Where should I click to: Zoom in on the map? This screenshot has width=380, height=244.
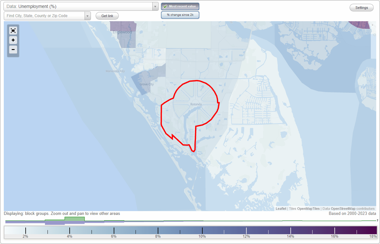point(13,40)
